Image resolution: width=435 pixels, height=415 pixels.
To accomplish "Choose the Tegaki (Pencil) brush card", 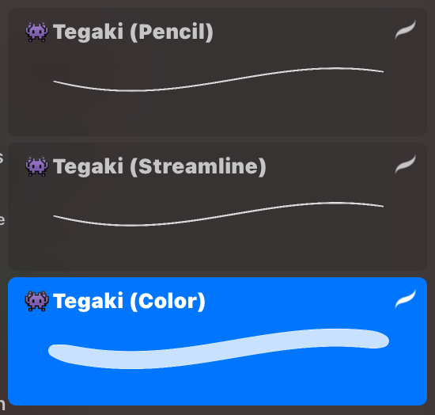I will click(x=217, y=72).
